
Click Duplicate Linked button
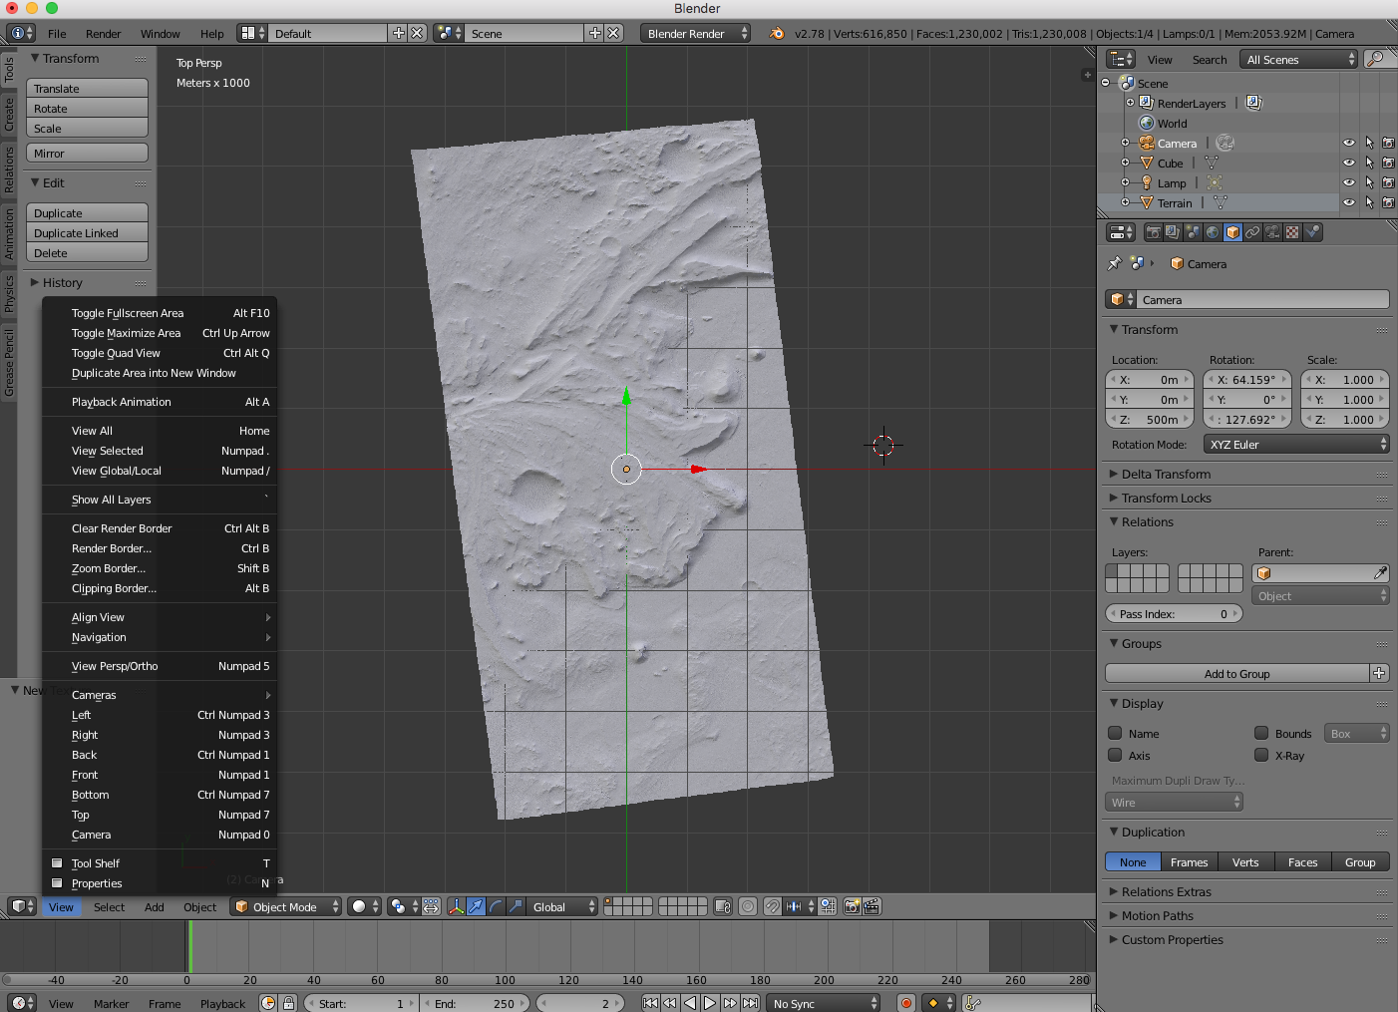tap(87, 232)
